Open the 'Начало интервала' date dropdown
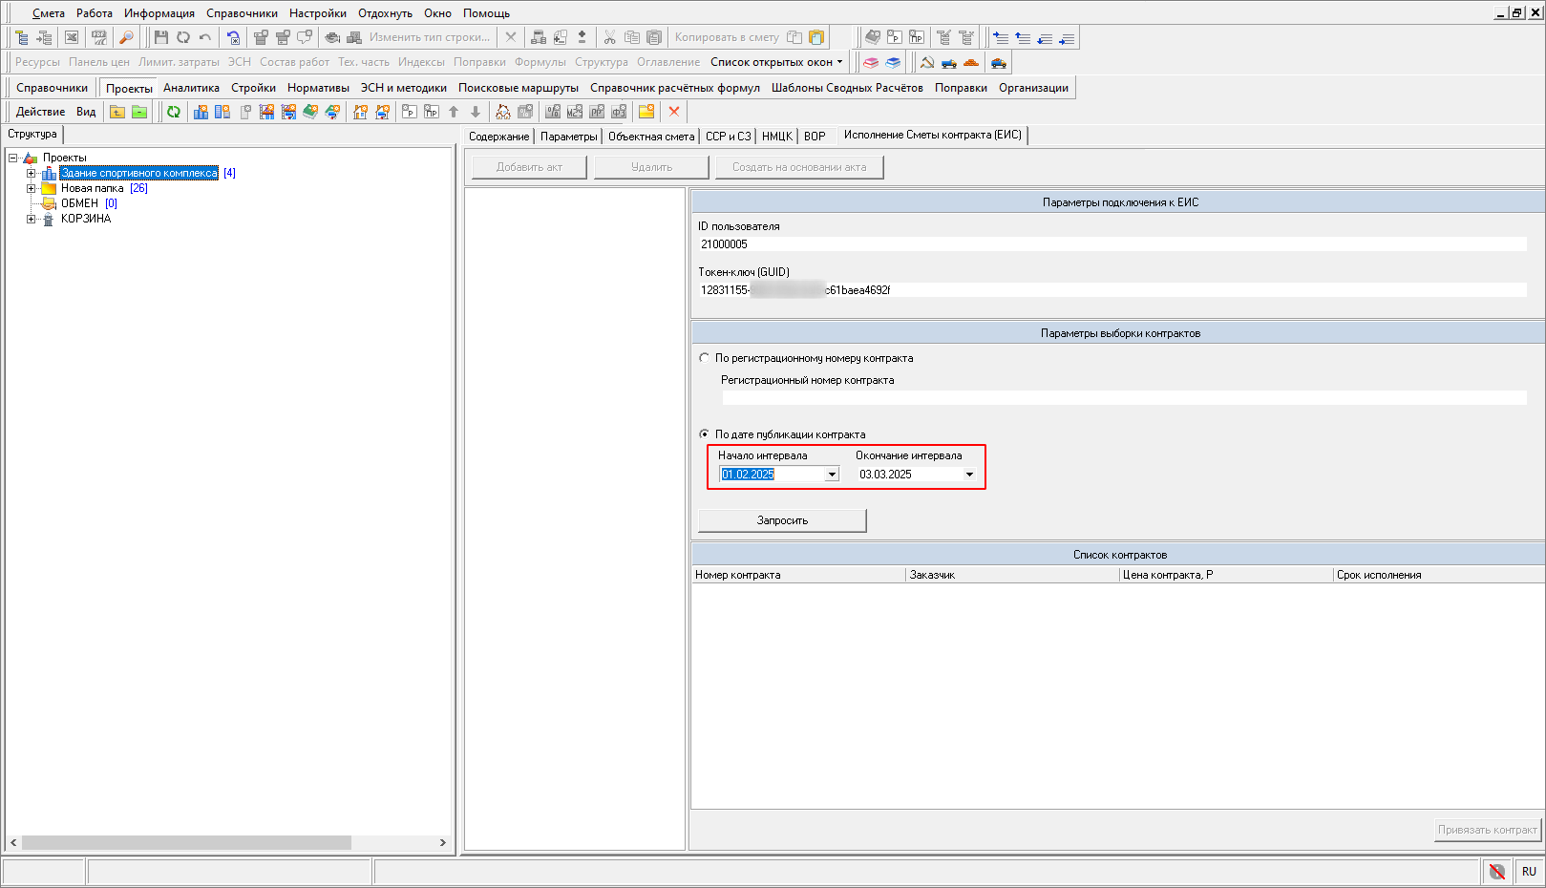Screen dimensions: 1546x888 tap(832, 475)
